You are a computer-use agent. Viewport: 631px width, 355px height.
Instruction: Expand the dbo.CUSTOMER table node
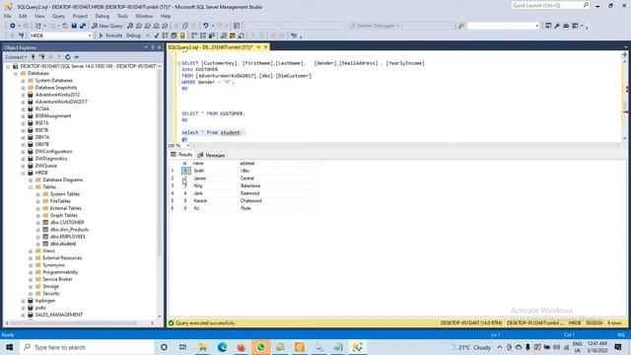(x=38, y=223)
